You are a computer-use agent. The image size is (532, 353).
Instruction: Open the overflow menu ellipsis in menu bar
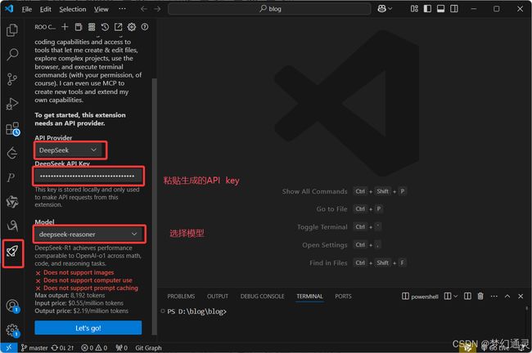point(122,9)
